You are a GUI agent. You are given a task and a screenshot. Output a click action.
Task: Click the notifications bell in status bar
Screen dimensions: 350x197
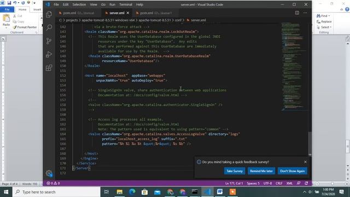[306, 183]
